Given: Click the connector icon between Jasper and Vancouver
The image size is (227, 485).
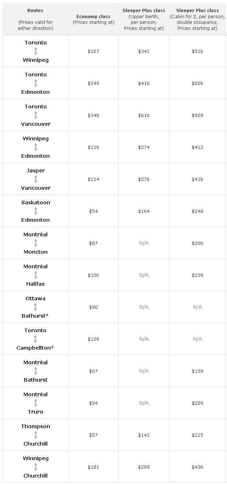Looking at the screenshot, I should pyautogui.click(x=36, y=179).
